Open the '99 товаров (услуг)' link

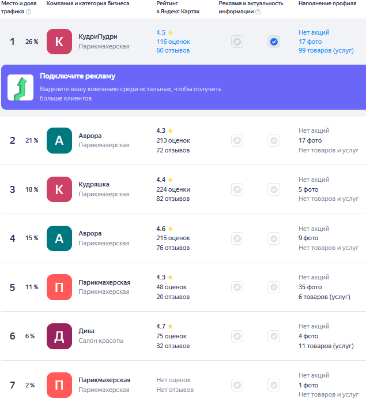click(326, 50)
